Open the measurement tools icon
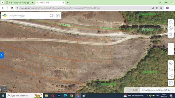This screenshot has width=175, height=98. point(171,34)
